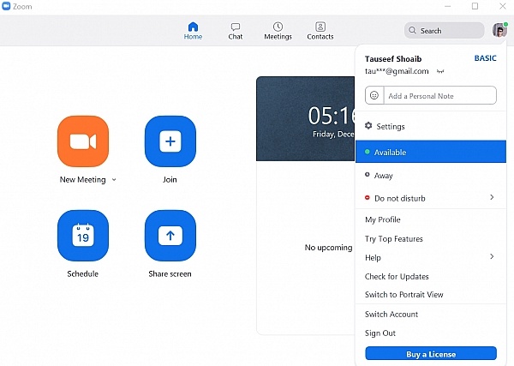Screen dimensions: 514x366
Task: Choose Switch to Portrait View
Action: [403, 295]
